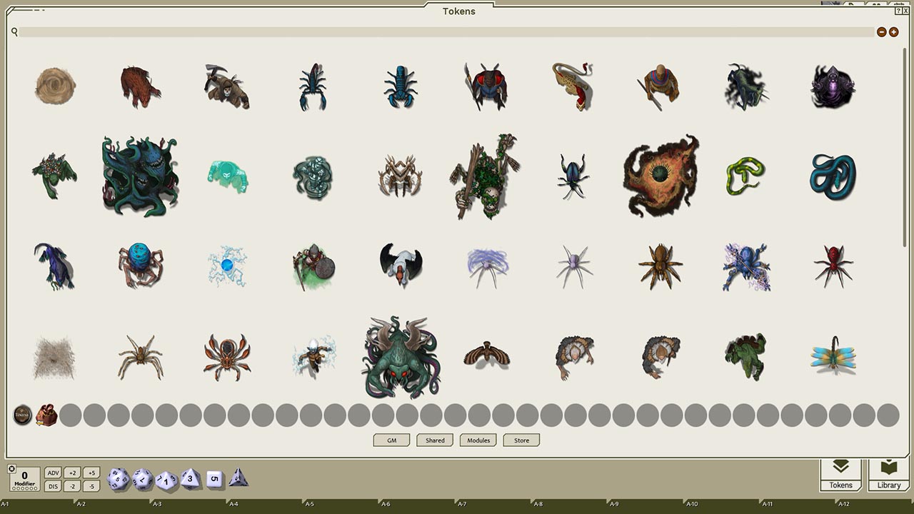The image size is (914, 514).
Task: Roll the twenty-sided die
Action: [x=118, y=478]
